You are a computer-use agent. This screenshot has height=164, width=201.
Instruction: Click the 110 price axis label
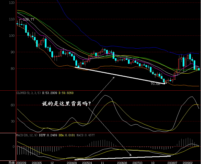12,19
